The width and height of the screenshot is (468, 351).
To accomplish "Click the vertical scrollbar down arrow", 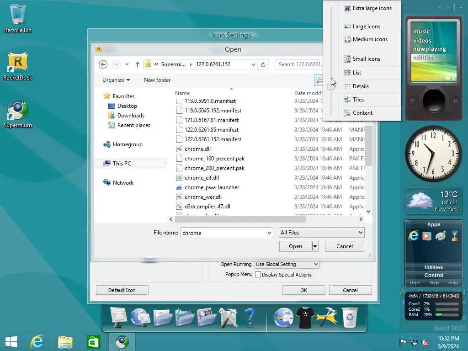I will pyautogui.click(x=369, y=211).
